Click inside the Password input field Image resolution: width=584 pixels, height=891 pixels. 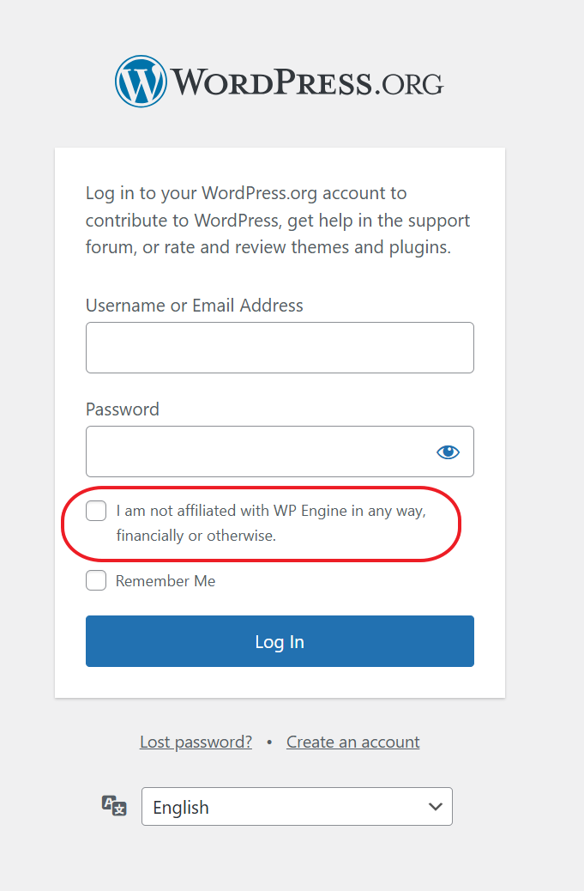pos(257,452)
